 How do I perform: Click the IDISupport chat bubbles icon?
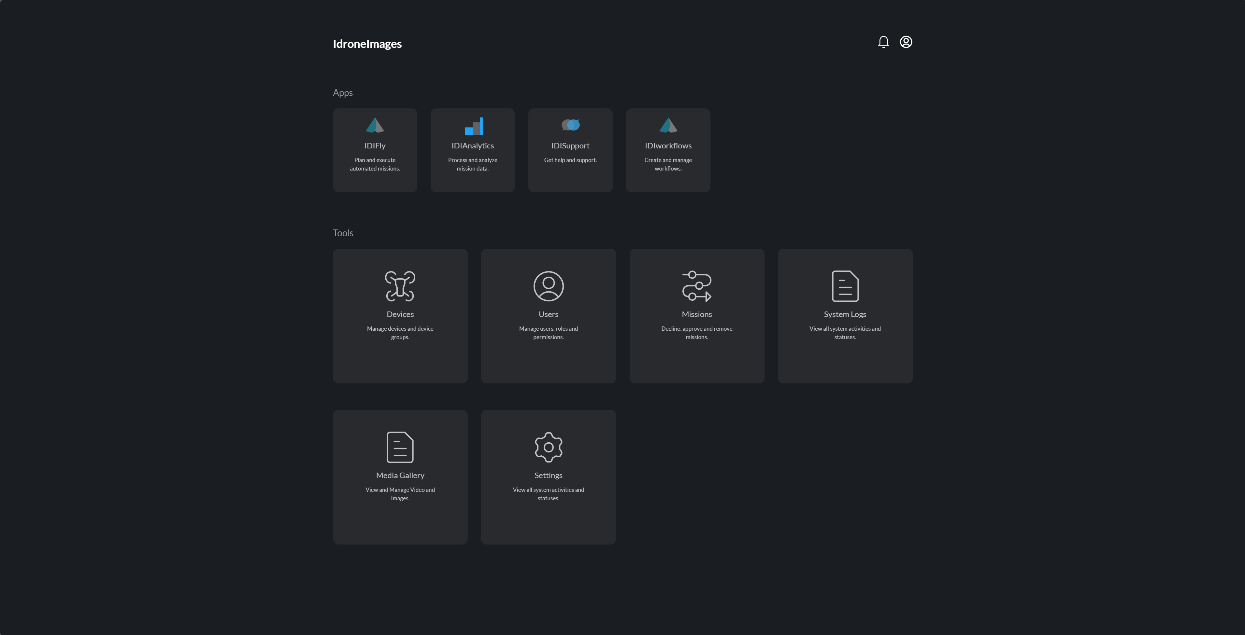[x=570, y=125]
